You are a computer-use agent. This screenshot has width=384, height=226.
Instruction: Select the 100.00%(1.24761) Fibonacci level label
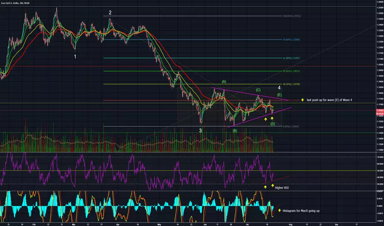292,16
